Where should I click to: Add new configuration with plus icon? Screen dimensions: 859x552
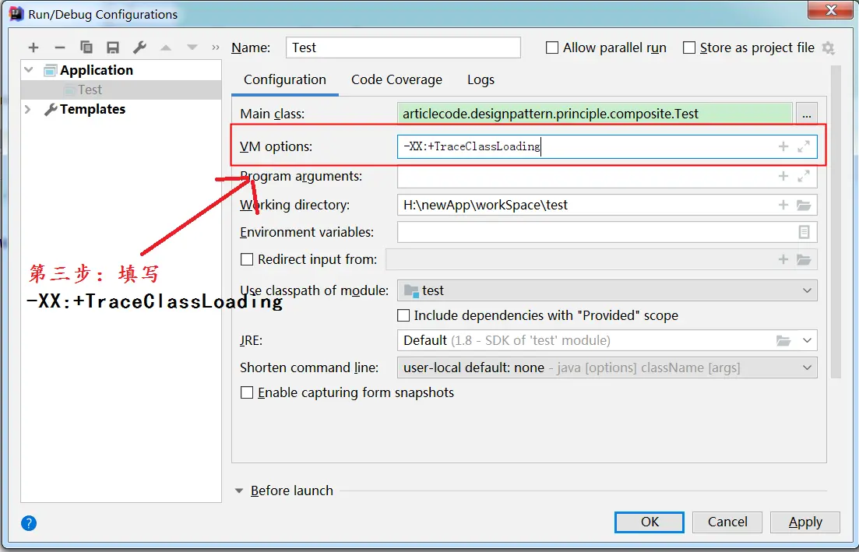33,47
